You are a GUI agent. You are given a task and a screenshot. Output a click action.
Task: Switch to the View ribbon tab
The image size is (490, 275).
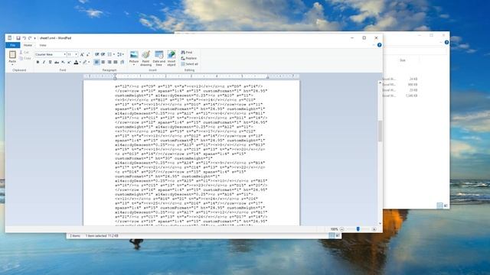(43, 45)
